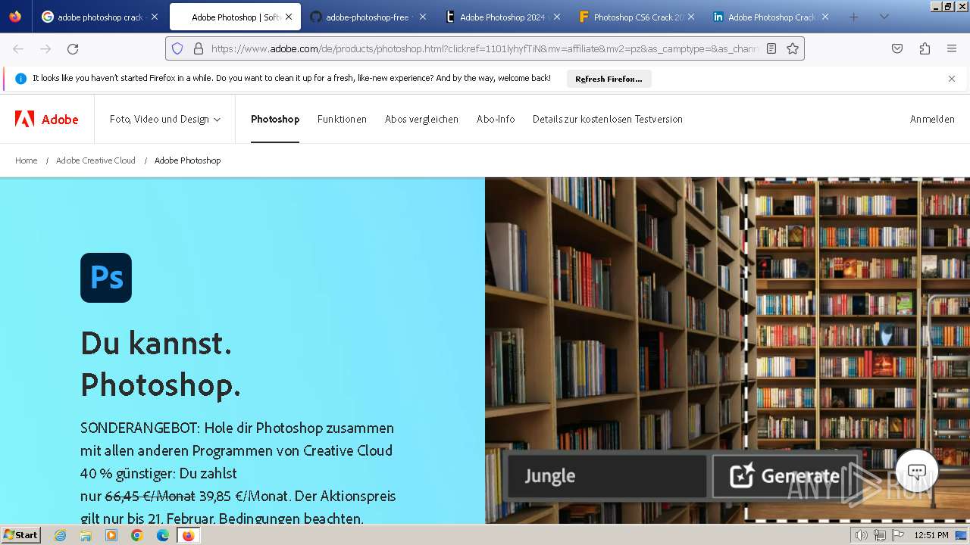Click the info icon in notification bar
The width and height of the screenshot is (970, 545).
coord(20,79)
